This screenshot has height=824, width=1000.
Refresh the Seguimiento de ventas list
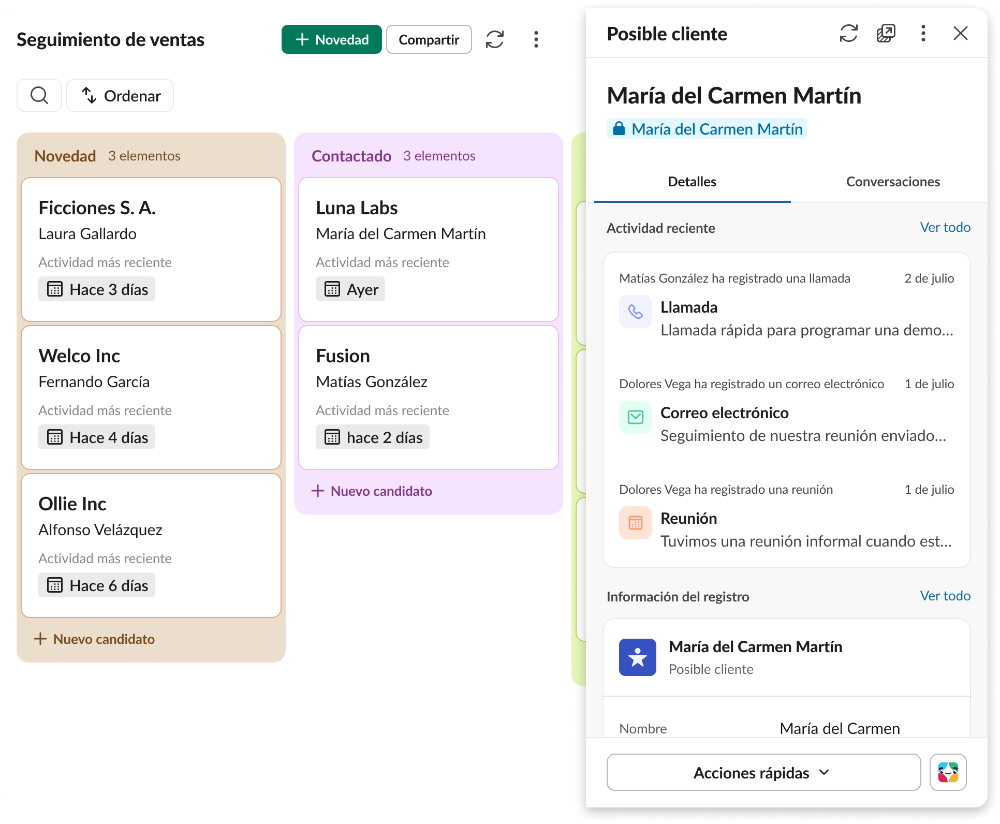495,39
